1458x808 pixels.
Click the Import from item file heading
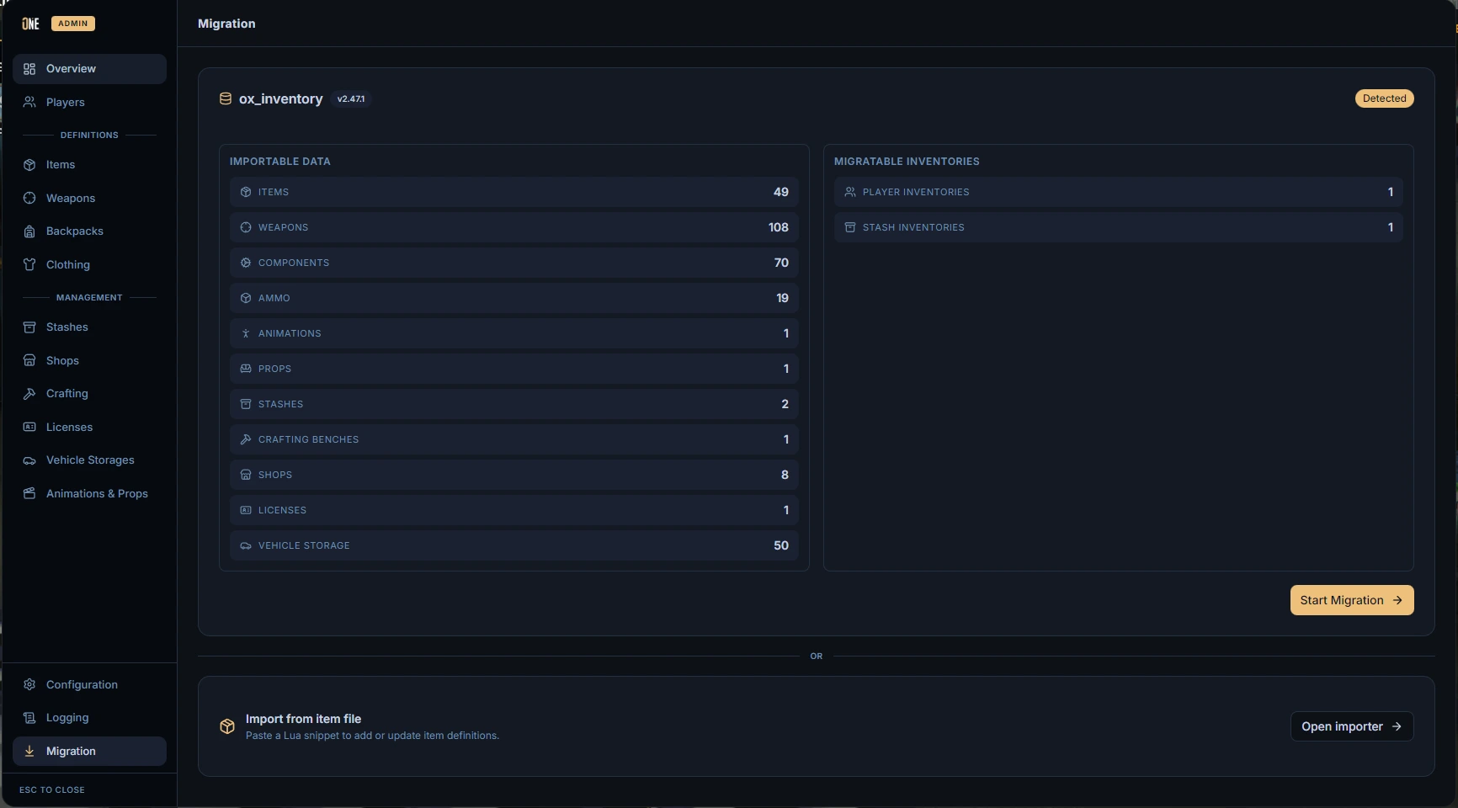(303, 719)
